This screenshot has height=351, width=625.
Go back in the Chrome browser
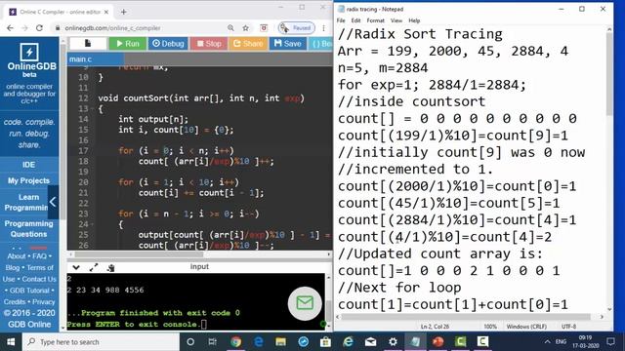[10, 28]
